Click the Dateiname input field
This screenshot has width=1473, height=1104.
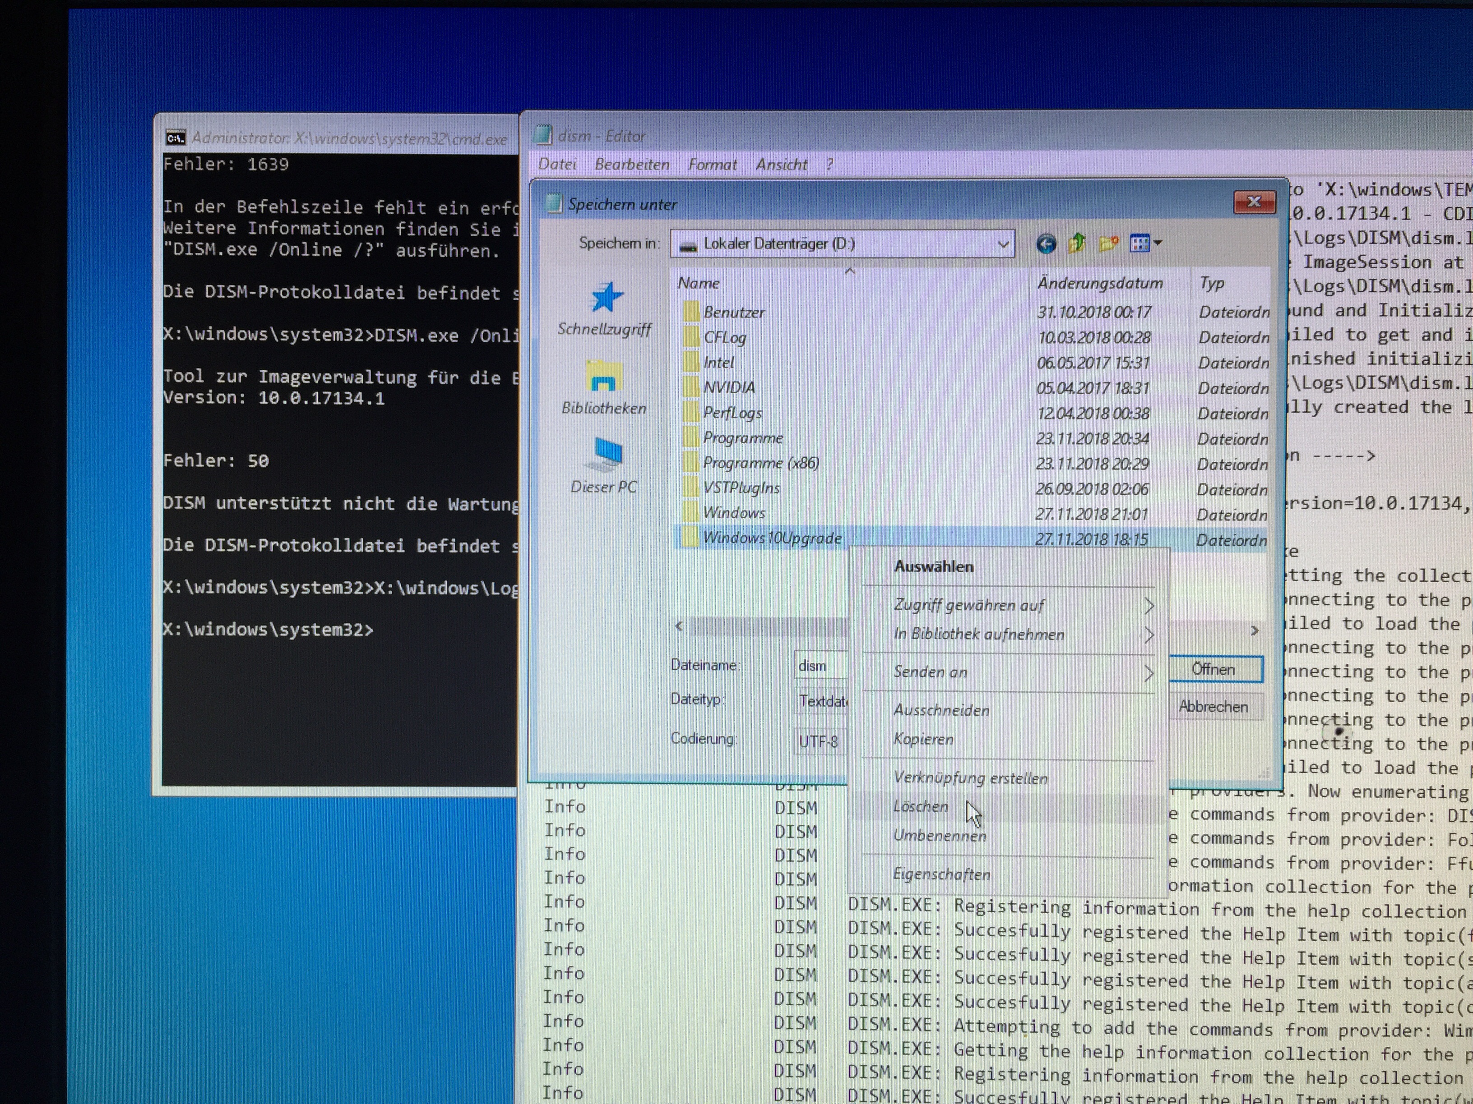pos(821,666)
